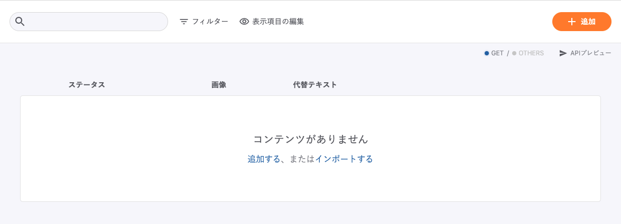Follow the 追加する link
The width and height of the screenshot is (621, 224).
(264, 159)
